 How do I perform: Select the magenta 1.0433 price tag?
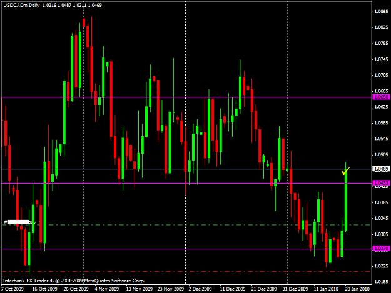click(381, 183)
